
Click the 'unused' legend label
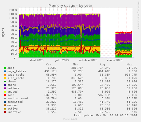pos(12,92)
